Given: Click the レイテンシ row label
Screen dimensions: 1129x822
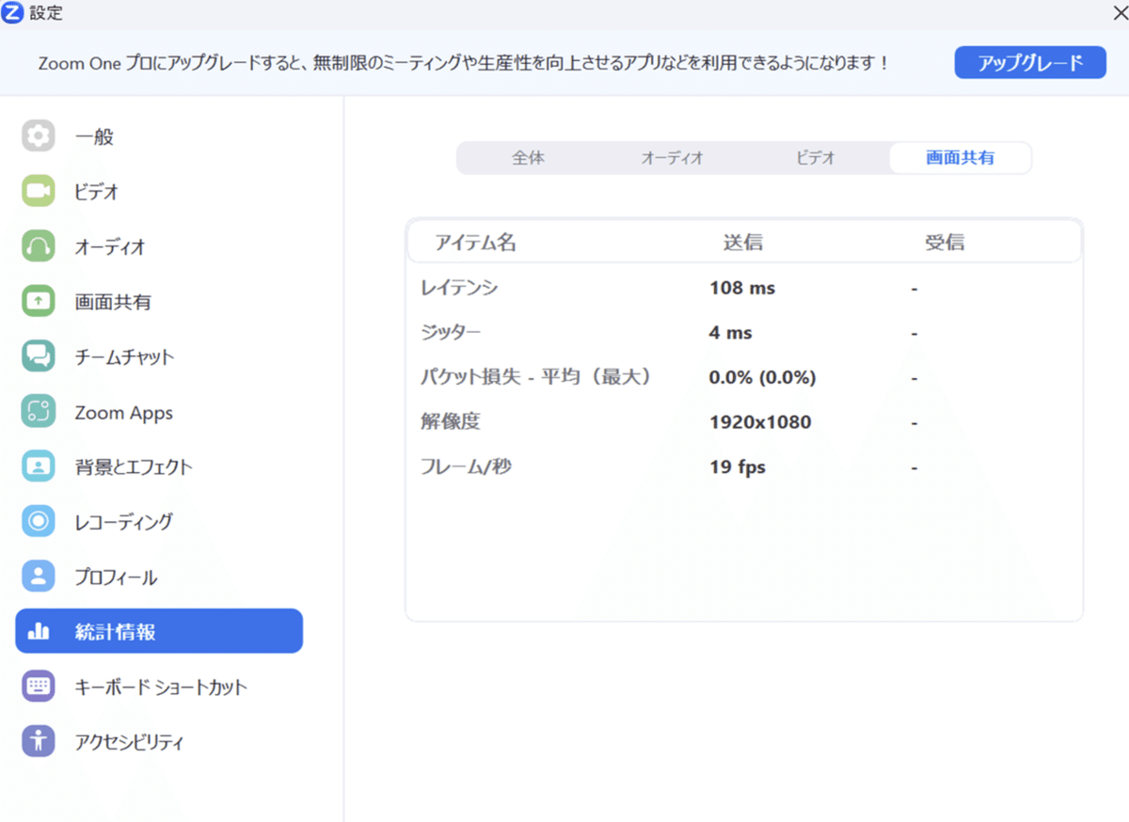Looking at the screenshot, I should pos(459,288).
